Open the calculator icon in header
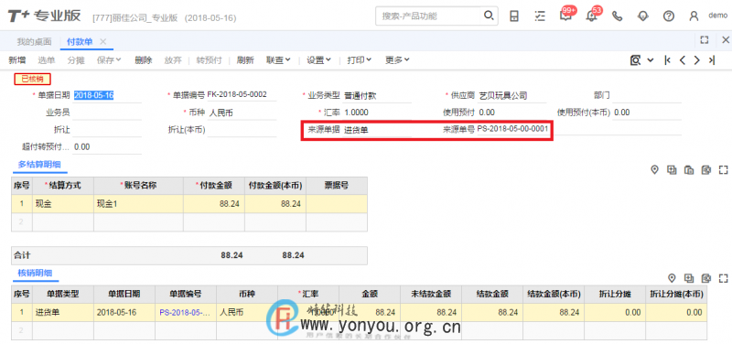 514,16
